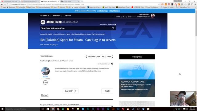Open the Bookmarks folder in bookmarks bar
This screenshot has width=197, height=111.
pos(11,7)
